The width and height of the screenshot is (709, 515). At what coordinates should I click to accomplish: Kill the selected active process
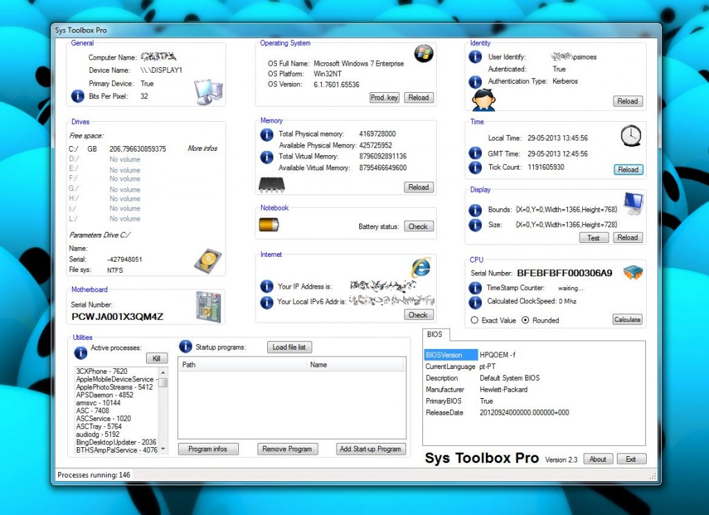[156, 358]
